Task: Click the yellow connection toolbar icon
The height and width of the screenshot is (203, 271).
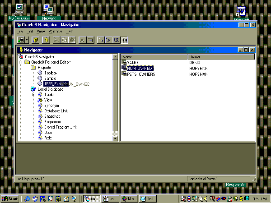Action: 36,40
